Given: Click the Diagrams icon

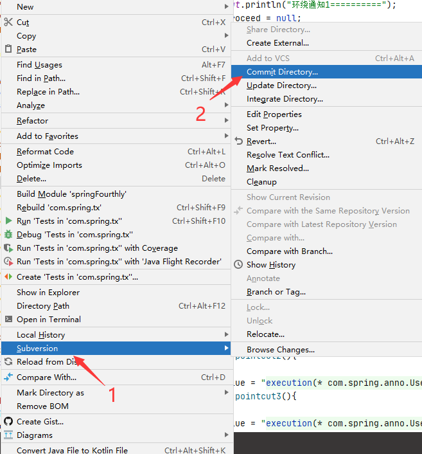Looking at the screenshot, I should 8,435.
